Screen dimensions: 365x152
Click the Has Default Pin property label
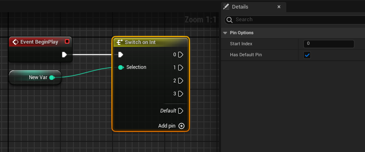coord(246,55)
